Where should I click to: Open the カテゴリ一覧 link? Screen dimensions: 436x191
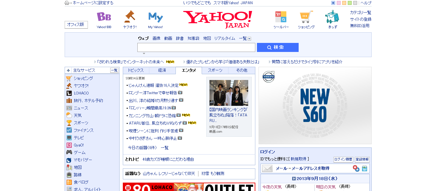point(361,13)
